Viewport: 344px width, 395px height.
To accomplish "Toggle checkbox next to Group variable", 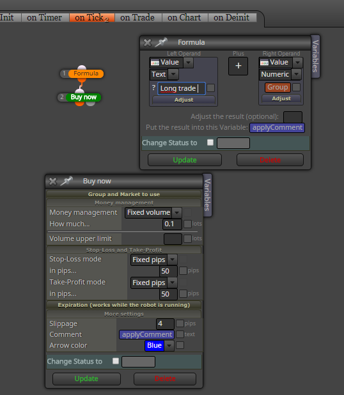I will click(x=297, y=87).
